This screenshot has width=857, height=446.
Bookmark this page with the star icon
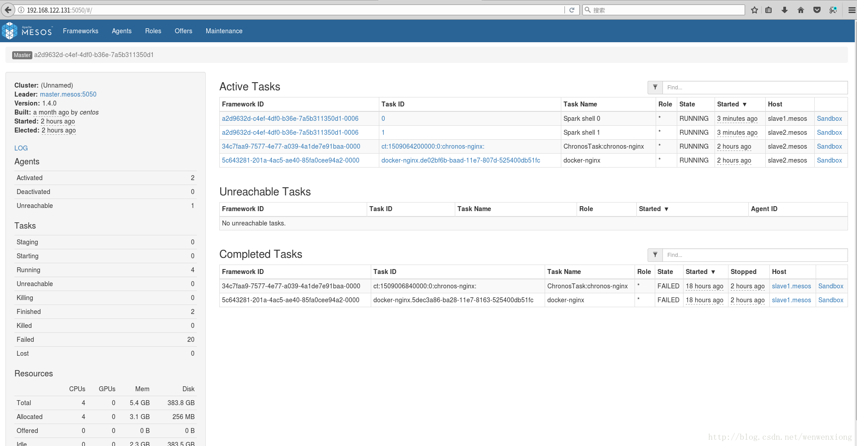pyautogui.click(x=754, y=10)
